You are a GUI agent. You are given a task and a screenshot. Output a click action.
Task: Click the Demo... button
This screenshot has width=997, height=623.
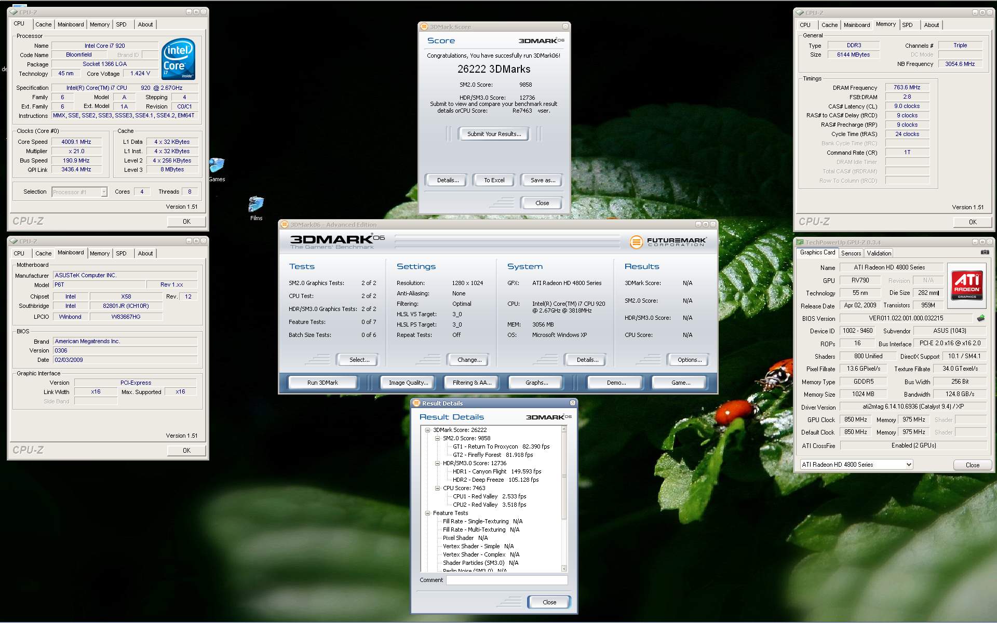pos(616,383)
